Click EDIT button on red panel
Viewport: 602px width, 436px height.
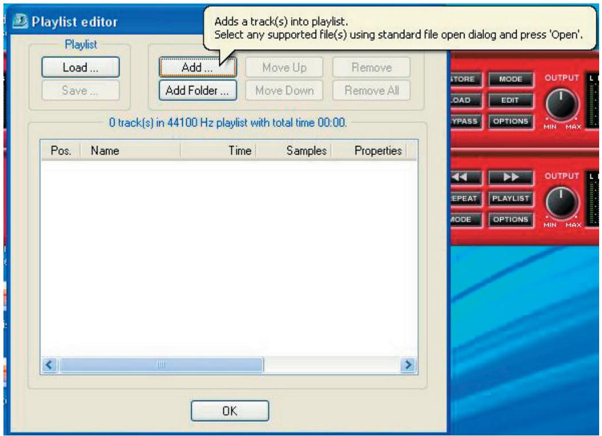click(x=510, y=100)
